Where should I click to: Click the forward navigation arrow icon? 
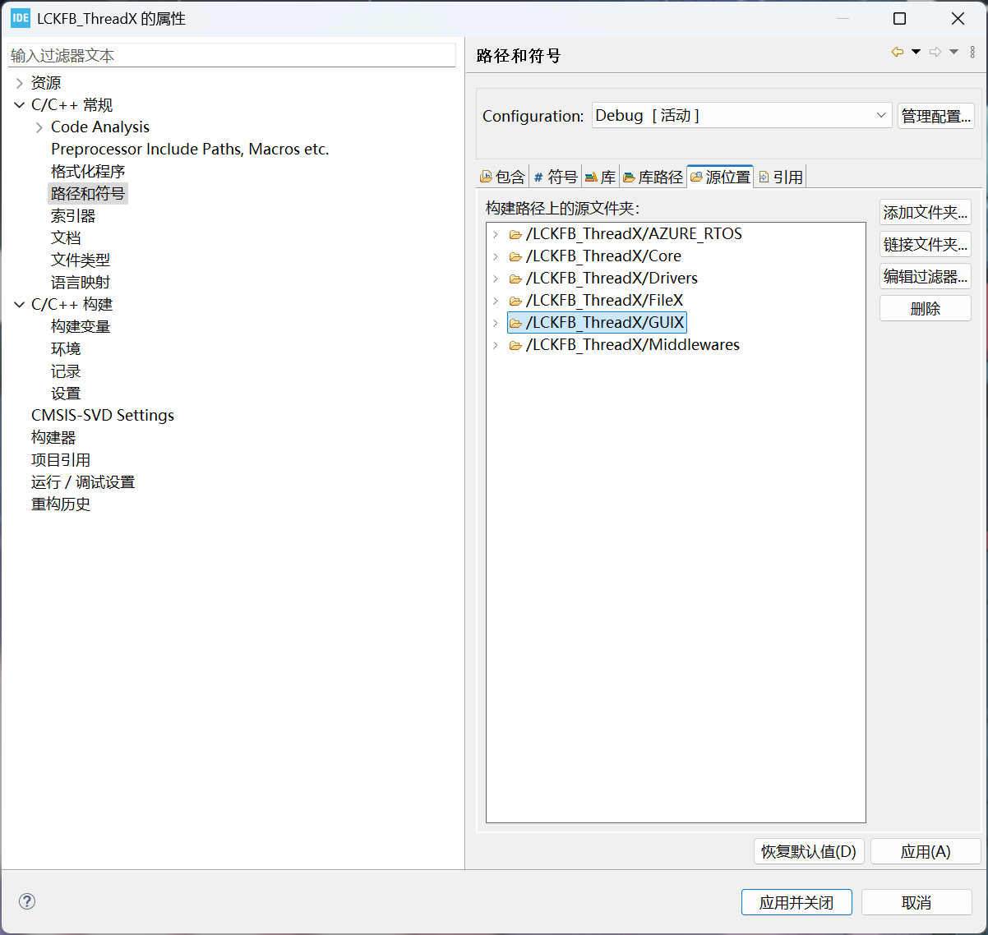(x=935, y=53)
